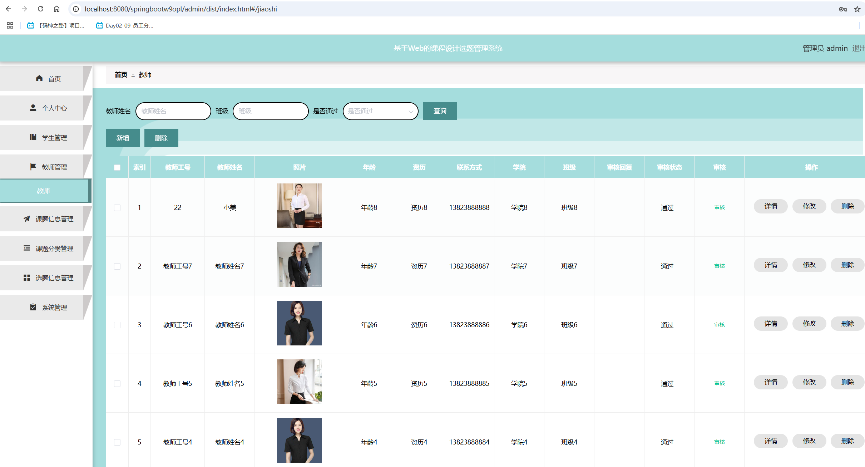This screenshot has height=467, width=865.
Task: Expand the 系统管理 sidebar menu
Action: click(46, 308)
